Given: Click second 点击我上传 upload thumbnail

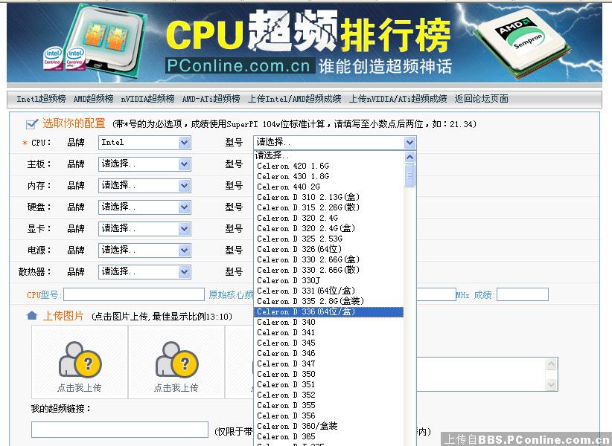Looking at the screenshot, I should pyautogui.click(x=176, y=362).
